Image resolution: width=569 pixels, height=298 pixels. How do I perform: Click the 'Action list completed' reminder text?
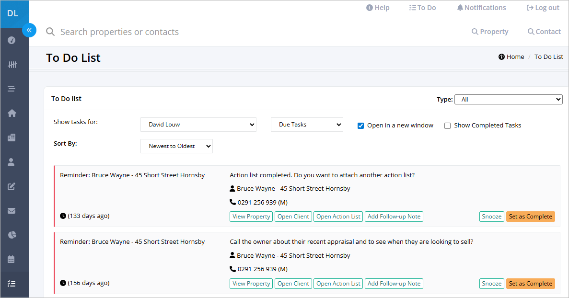[322, 175]
